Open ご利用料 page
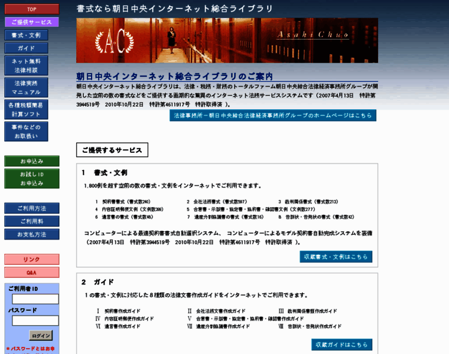This screenshot has width=449, height=354. point(32,221)
